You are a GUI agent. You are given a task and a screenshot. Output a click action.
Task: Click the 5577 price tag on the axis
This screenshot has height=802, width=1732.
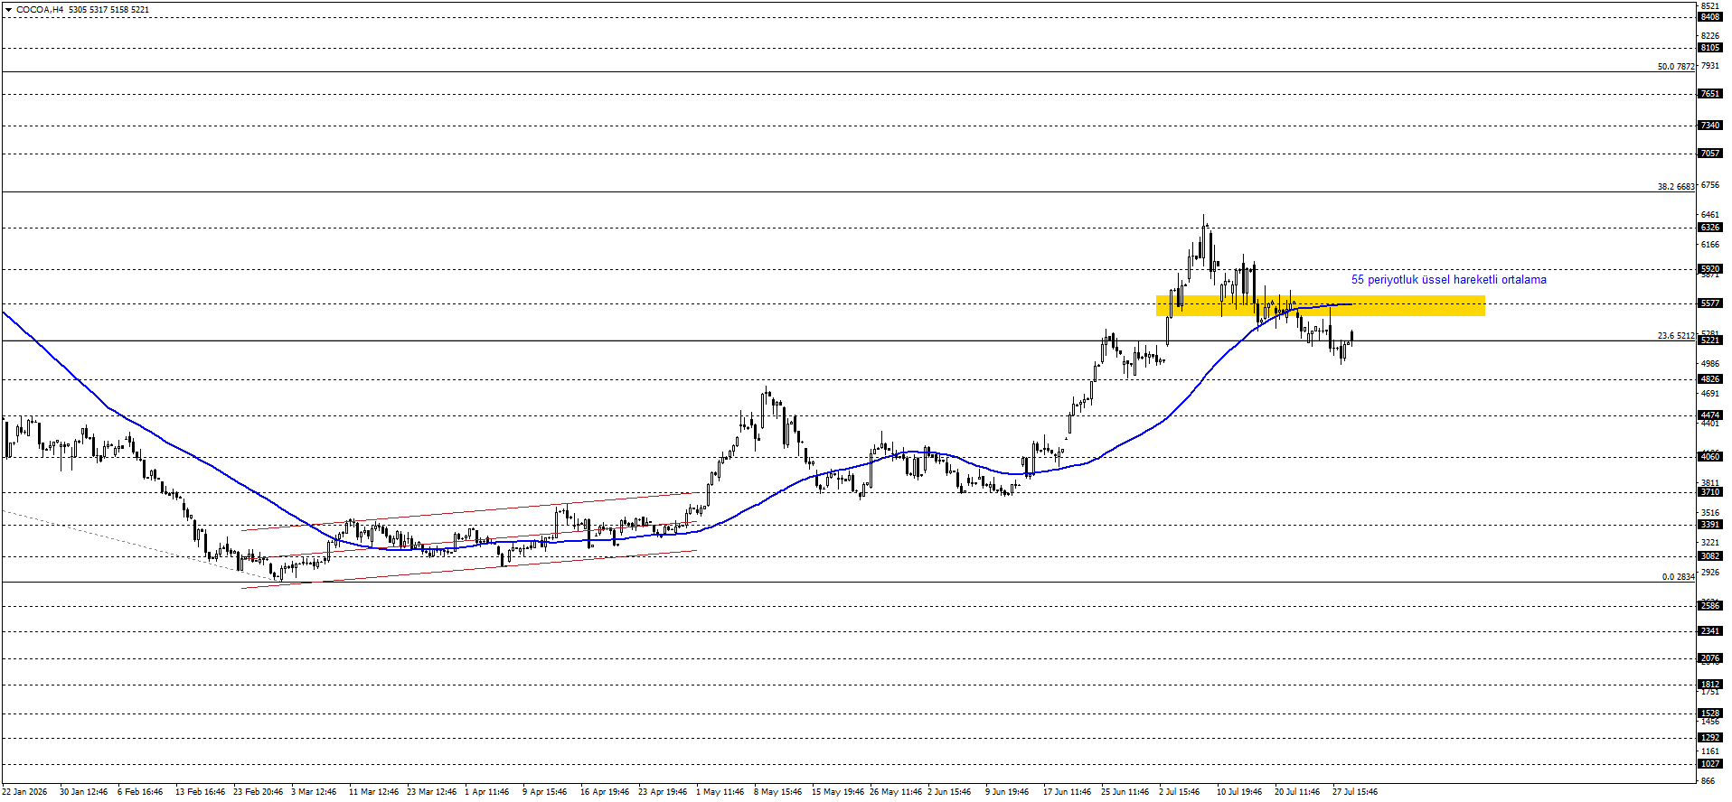1710,303
